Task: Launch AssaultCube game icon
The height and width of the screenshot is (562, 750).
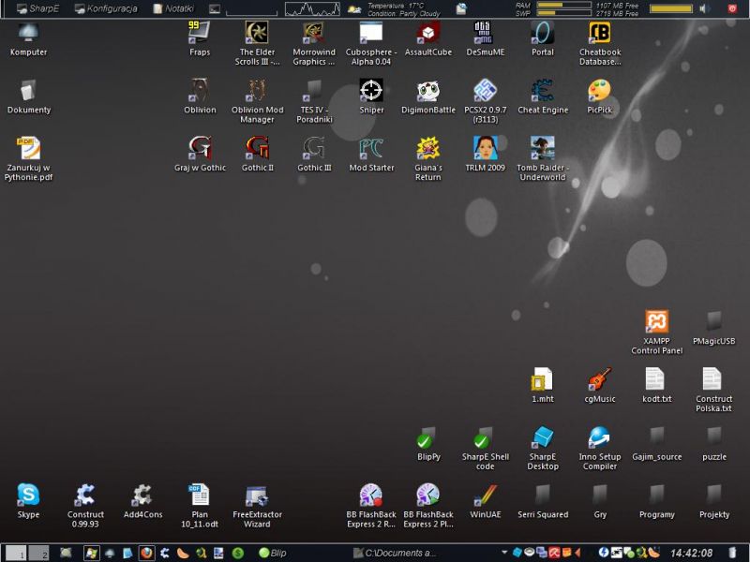Action: 428,39
